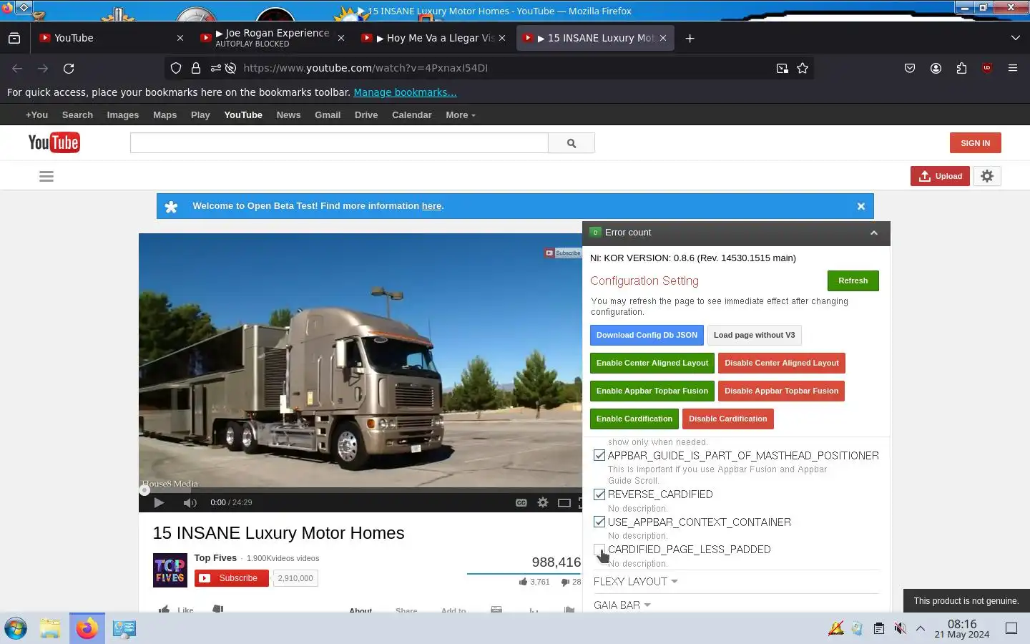Toggle closed captions CC icon in player
Viewport: 1030px width, 644px height.
(521, 502)
